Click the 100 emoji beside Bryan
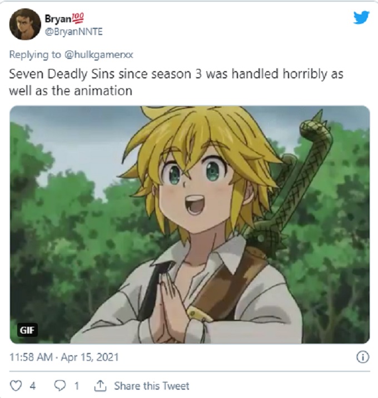Image resolution: width=378 pixels, height=398 pixels. click(78, 18)
